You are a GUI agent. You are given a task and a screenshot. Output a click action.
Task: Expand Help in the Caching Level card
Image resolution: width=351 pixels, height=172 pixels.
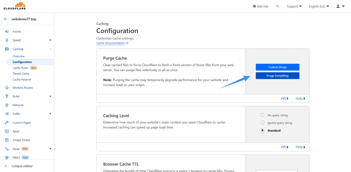tap(300, 147)
